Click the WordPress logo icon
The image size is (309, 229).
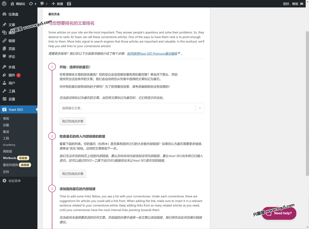coord(4,4)
